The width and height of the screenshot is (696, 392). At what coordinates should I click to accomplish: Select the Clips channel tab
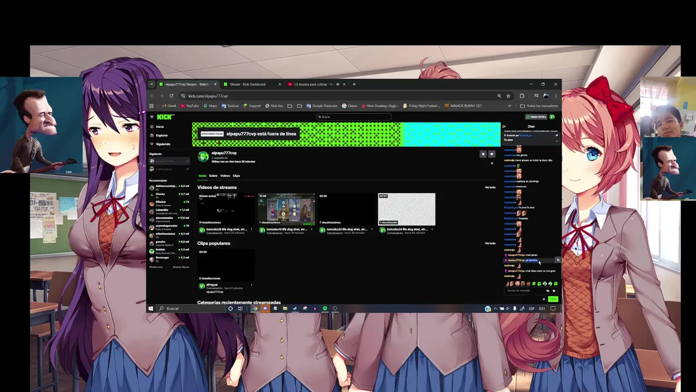click(237, 176)
